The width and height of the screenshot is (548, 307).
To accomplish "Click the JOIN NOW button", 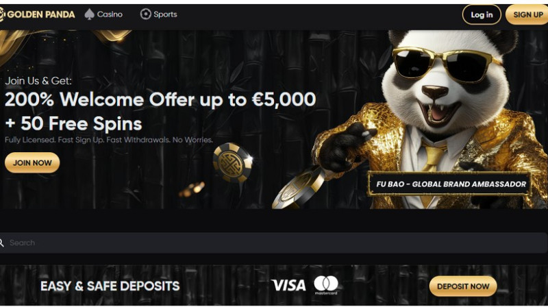I will (x=32, y=162).
